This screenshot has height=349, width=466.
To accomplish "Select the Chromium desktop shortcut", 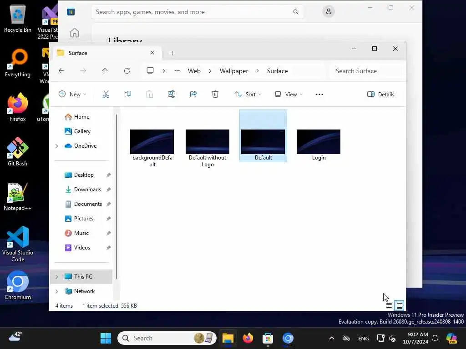I will (18, 285).
